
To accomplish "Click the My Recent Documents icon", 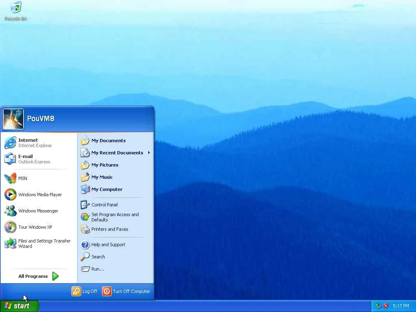I will coord(85,153).
